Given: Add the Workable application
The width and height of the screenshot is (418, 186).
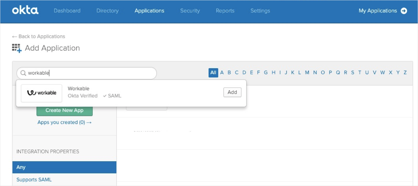Looking at the screenshot, I should tap(232, 92).
